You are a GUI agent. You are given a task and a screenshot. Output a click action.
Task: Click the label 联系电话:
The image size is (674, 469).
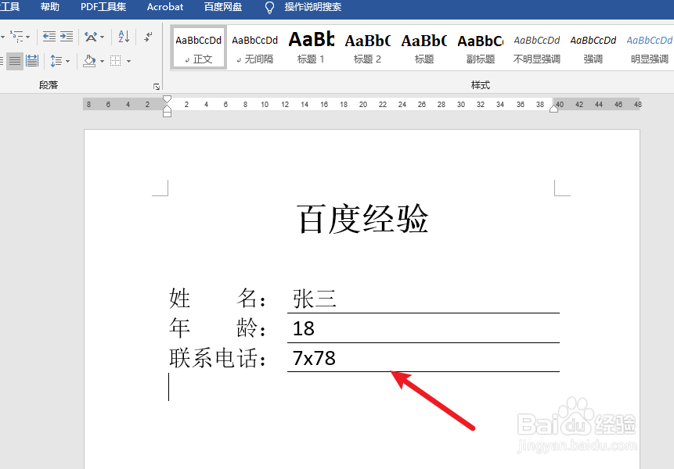point(218,358)
